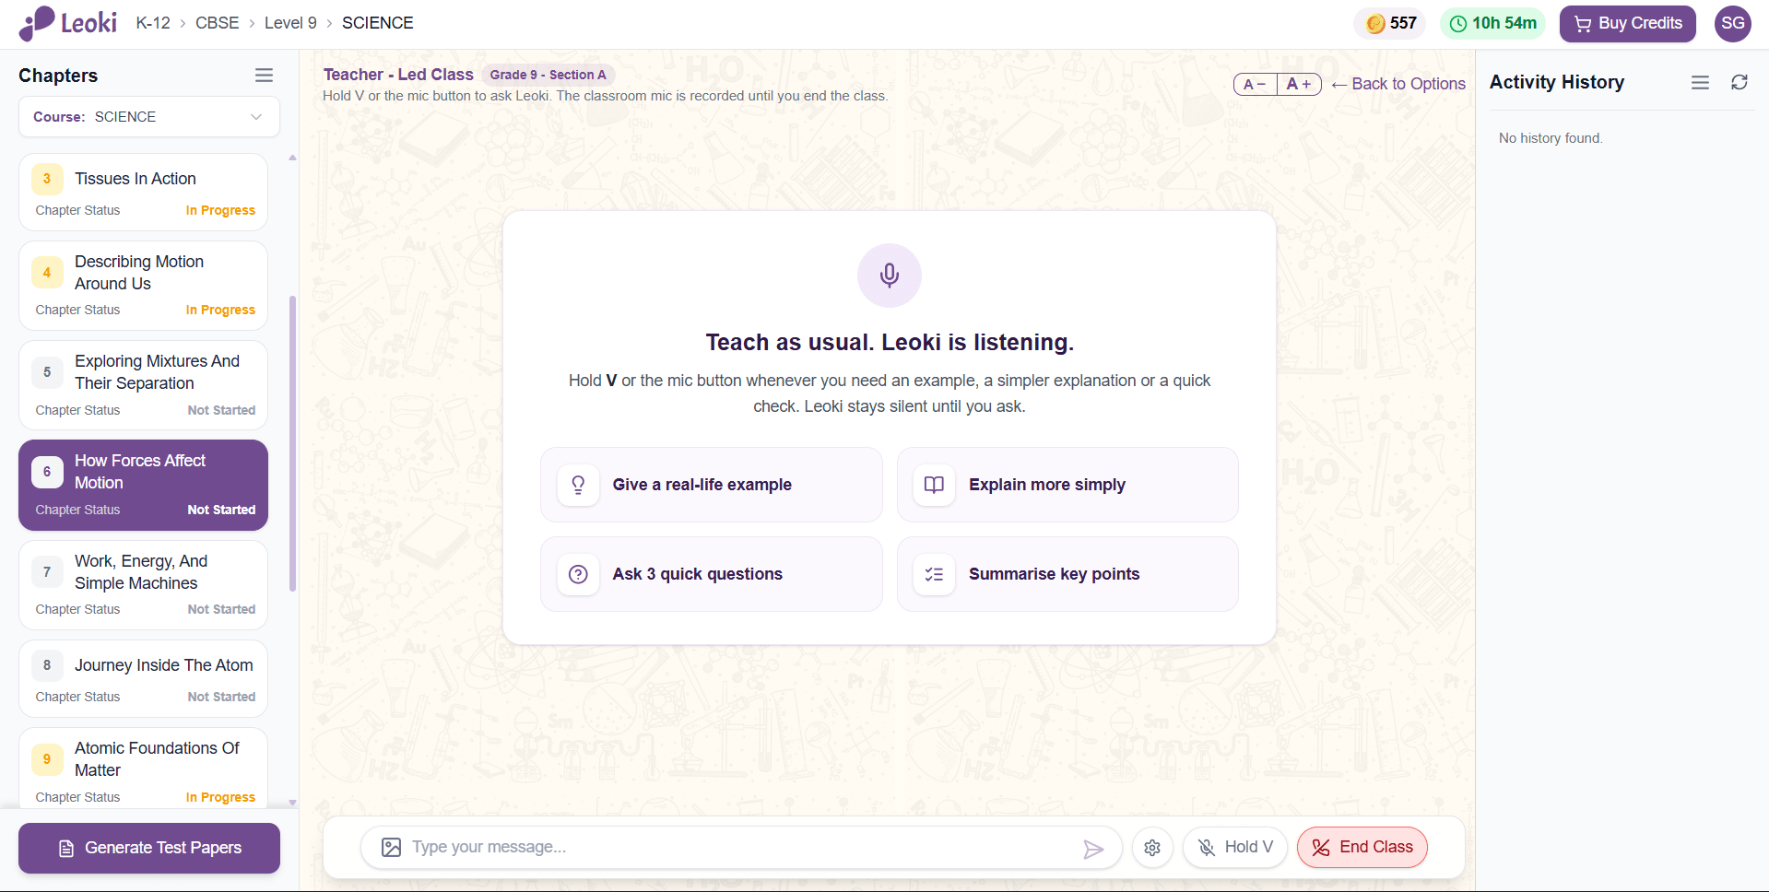1769x892 pixels.
Task: Expand the Course SCIENCE dropdown
Action: [149, 117]
